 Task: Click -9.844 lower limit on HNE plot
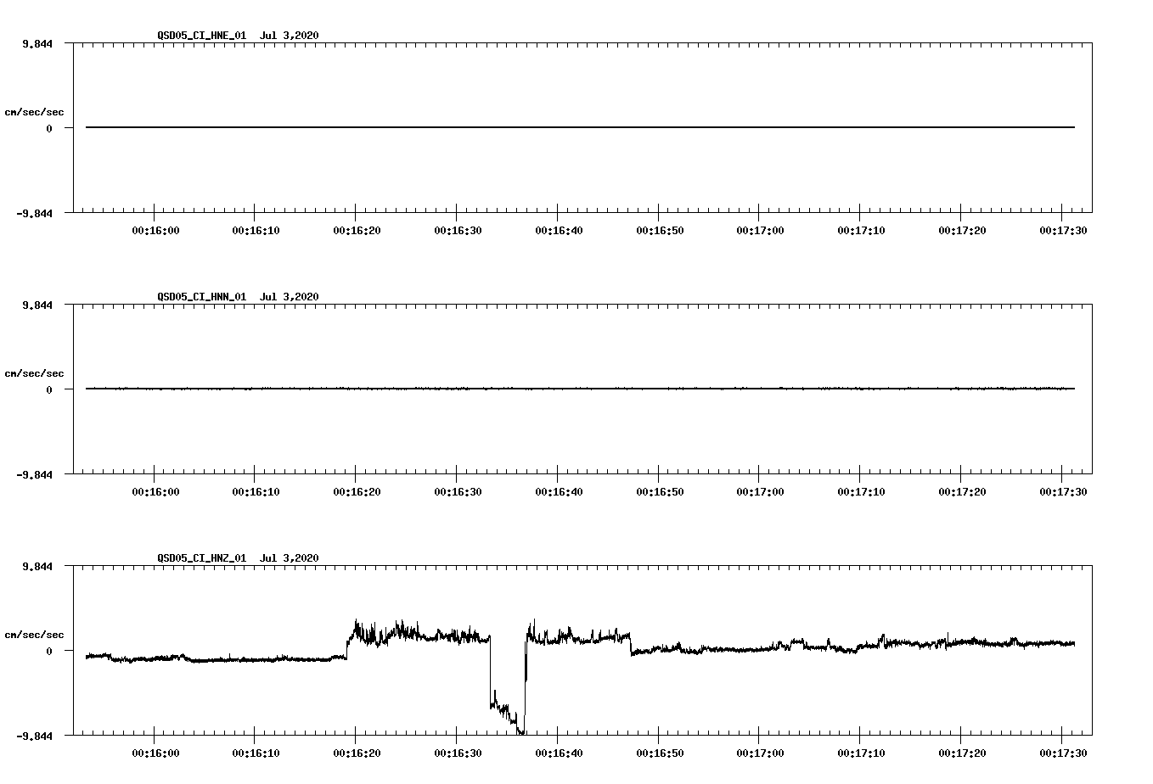[35, 214]
